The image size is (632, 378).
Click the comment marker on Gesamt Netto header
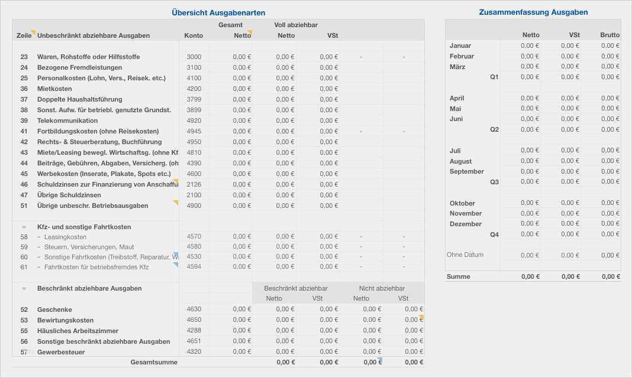(250, 32)
